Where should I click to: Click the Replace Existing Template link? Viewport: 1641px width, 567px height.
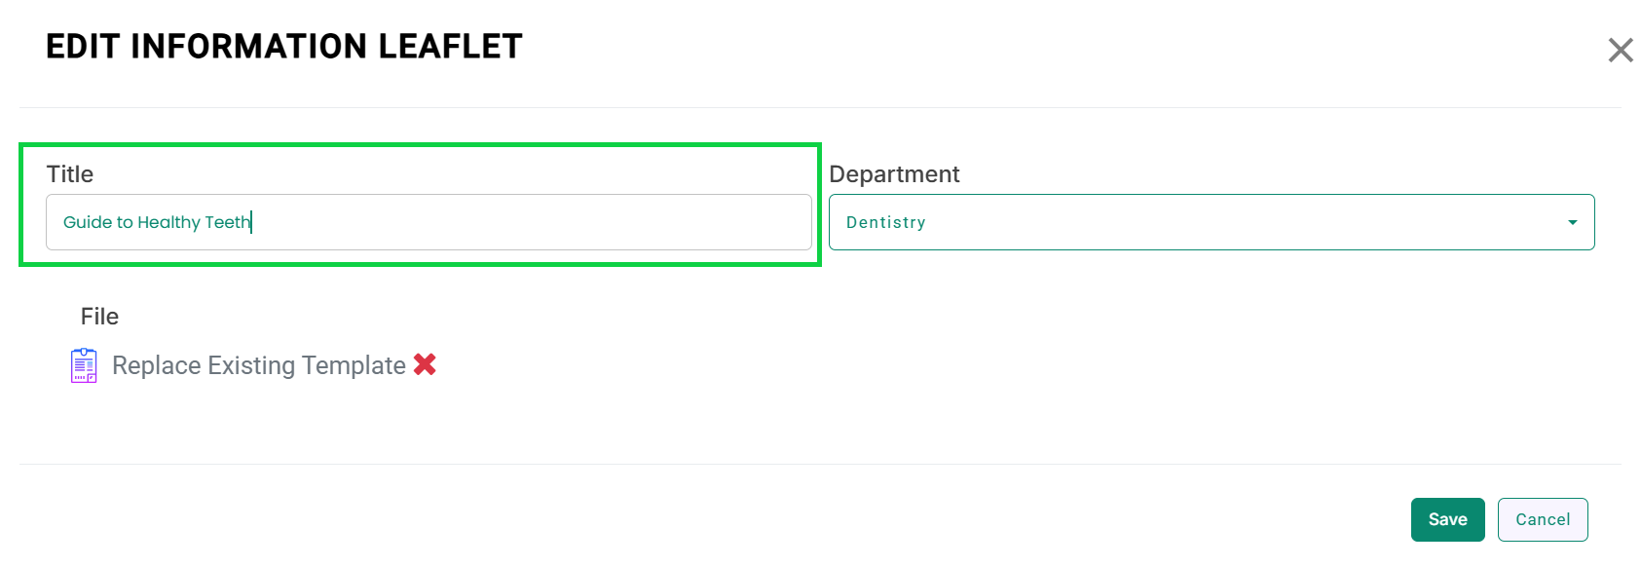click(x=258, y=365)
